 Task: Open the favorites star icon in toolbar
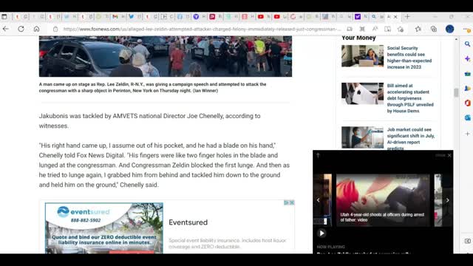[x=418, y=29]
